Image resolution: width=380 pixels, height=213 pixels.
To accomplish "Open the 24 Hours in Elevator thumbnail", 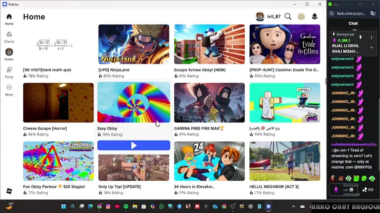I will click(209, 161).
